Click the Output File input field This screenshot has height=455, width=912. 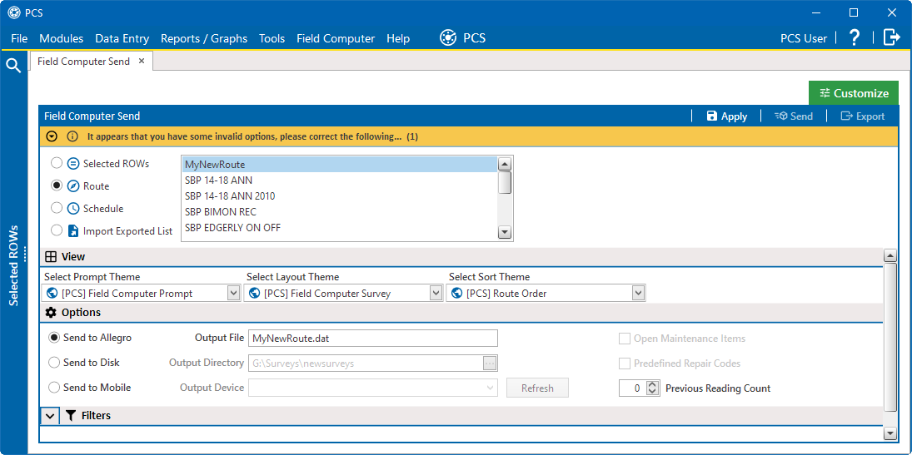coord(373,338)
